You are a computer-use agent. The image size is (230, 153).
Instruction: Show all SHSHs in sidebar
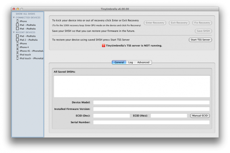[25, 14]
